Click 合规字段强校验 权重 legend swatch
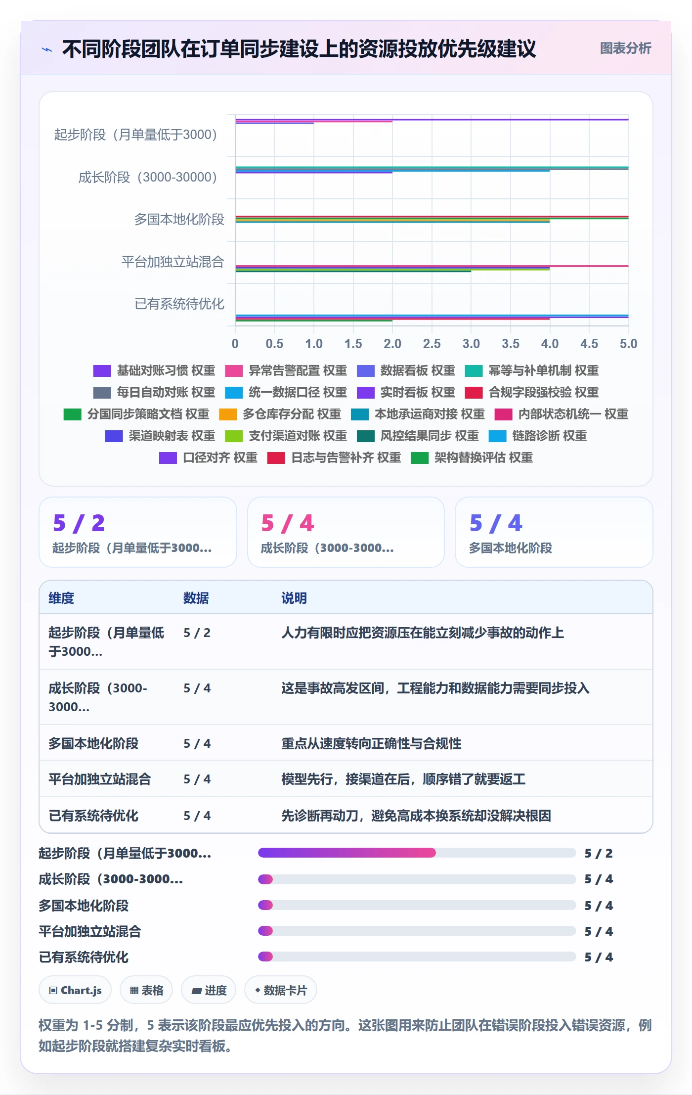This screenshot has height=1095, width=692. [x=474, y=392]
